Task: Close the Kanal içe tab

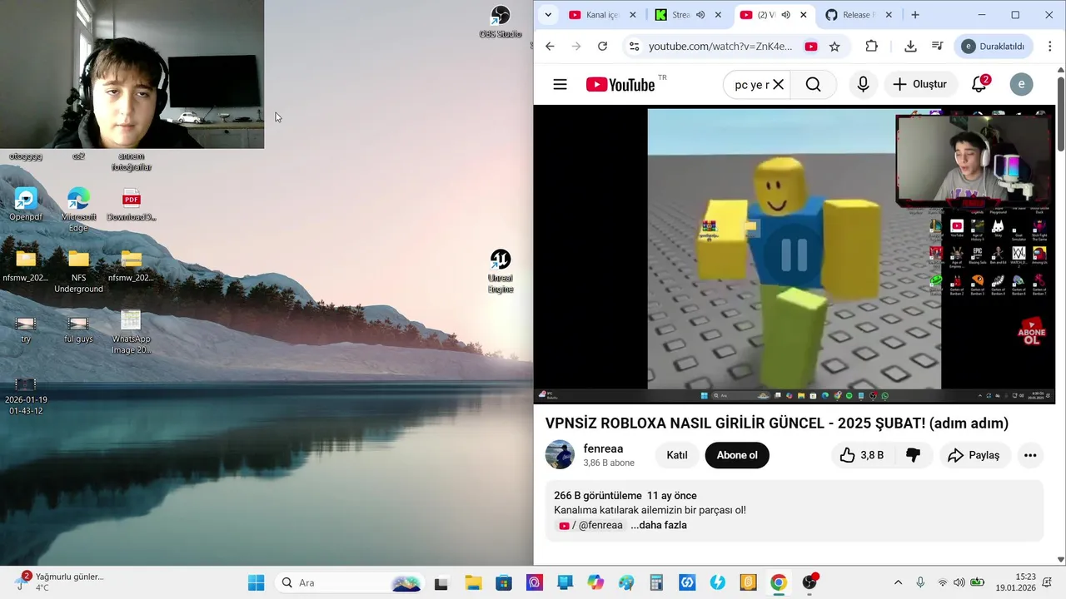Action: pyautogui.click(x=633, y=15)
